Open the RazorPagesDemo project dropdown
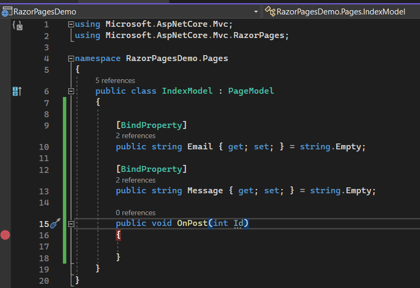This screenshot has width=420, height=288. pyautogui.click(x=256, y=12)
